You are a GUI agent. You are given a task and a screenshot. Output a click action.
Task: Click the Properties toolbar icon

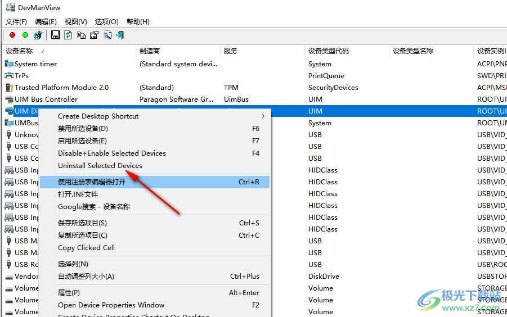coord(94,35)
